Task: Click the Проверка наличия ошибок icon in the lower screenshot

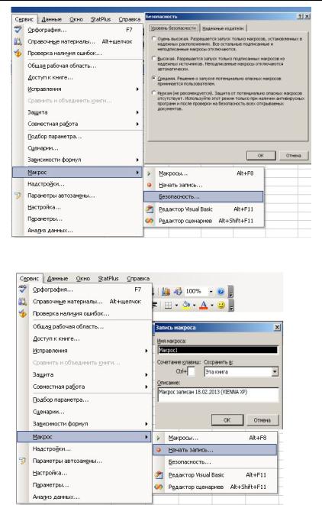Action: click(23, 313)
